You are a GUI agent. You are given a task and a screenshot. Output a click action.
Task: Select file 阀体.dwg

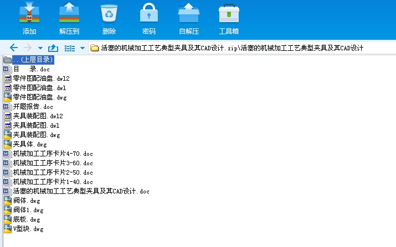[27, 201]
